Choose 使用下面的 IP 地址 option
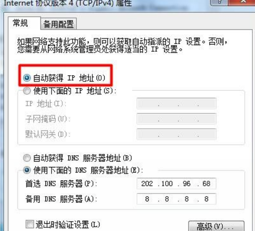 [27, 91]
